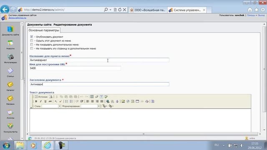Open the Каталог sidebar section
This screenshot has width=267, height=150.
[10, 86]
